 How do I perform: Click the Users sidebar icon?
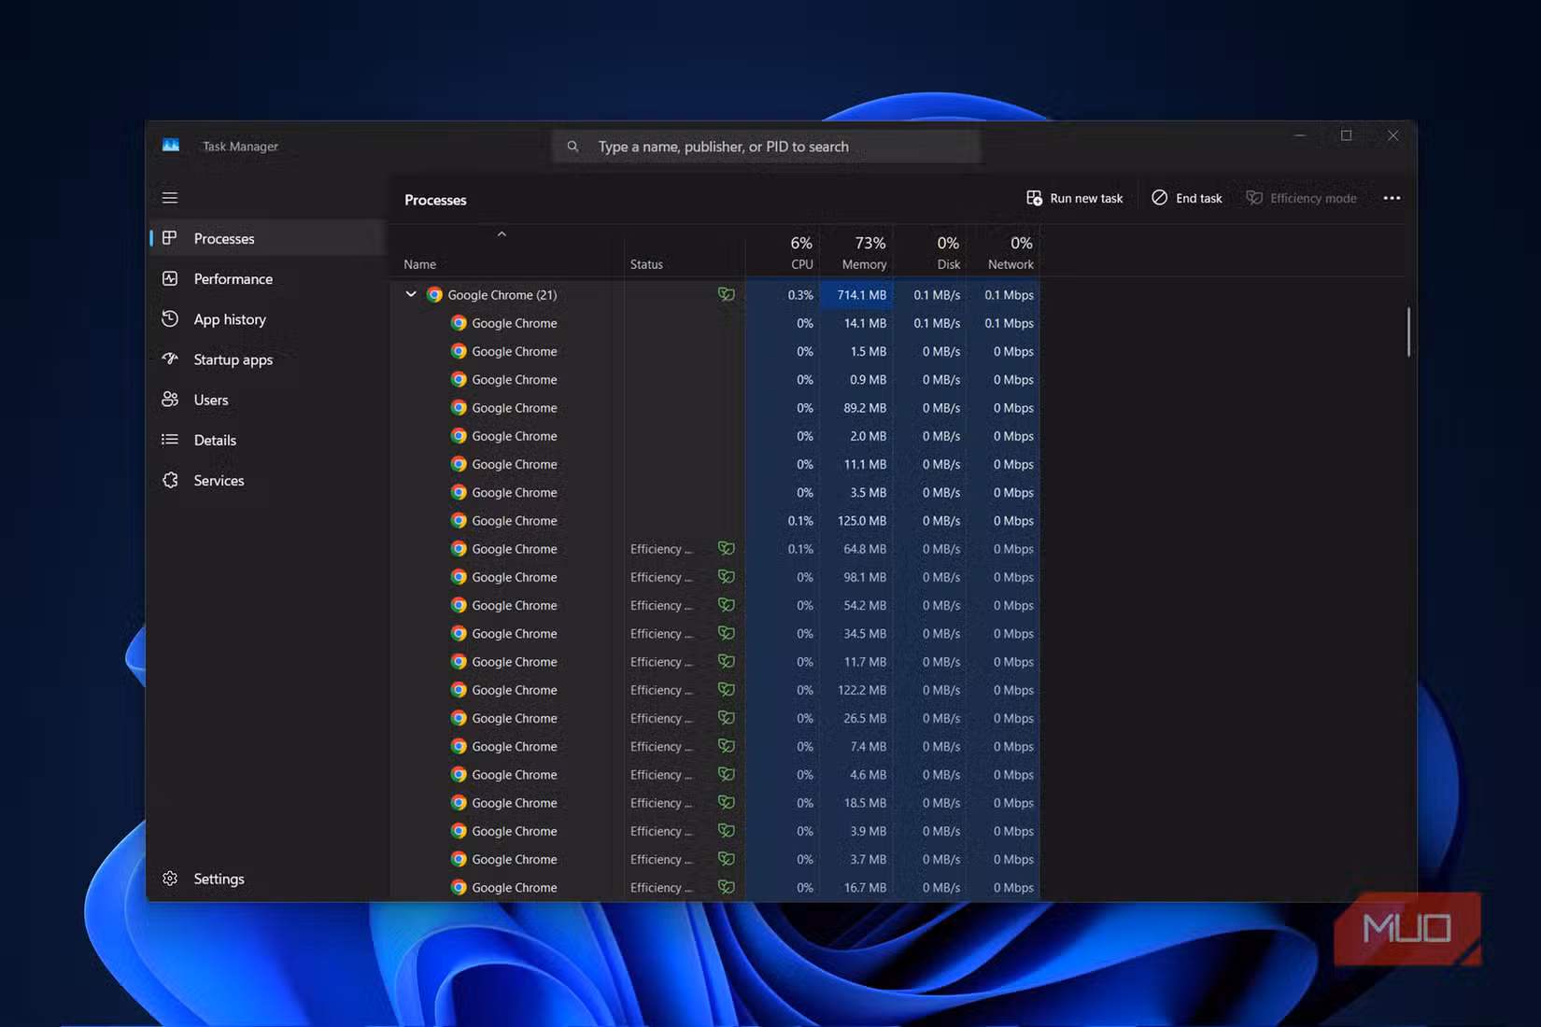click(x=170, y=400)
